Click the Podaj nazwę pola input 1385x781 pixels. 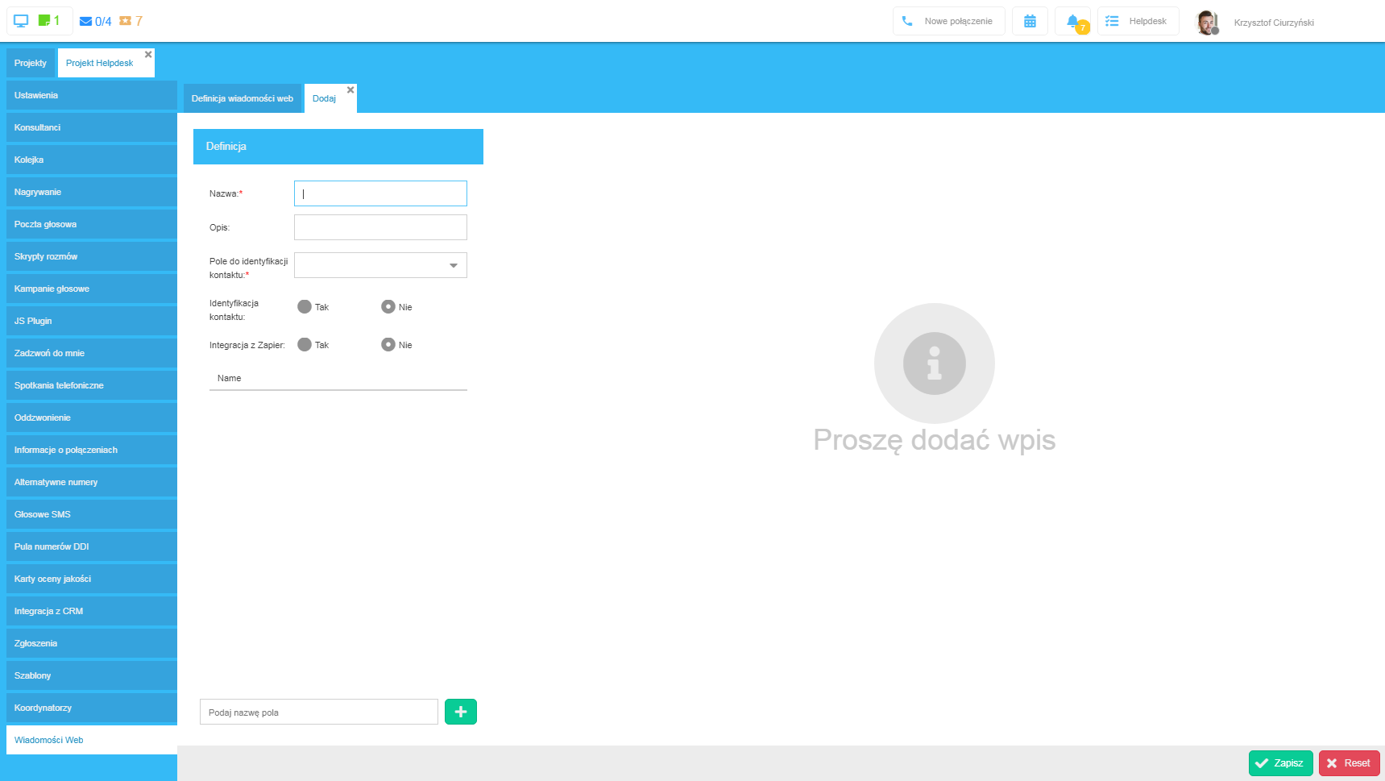coord(319,712)
